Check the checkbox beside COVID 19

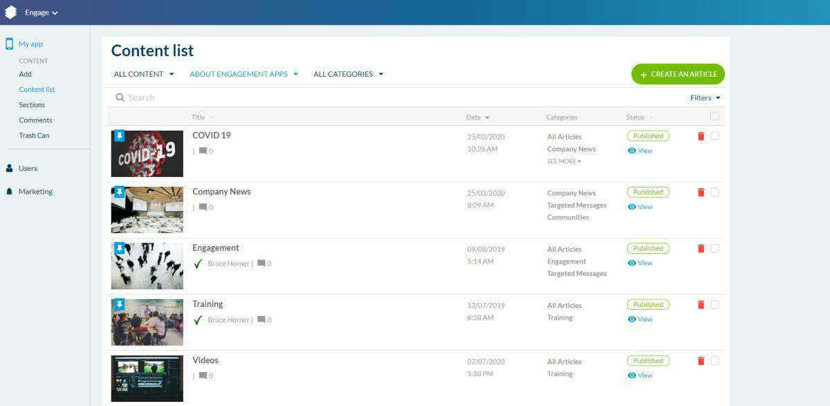(715, 136)
